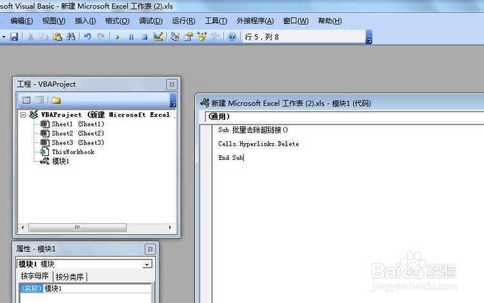Select Sheet3 in the project tree

78,142
